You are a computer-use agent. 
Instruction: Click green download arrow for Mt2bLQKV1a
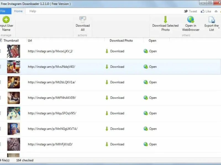point(107,82)
